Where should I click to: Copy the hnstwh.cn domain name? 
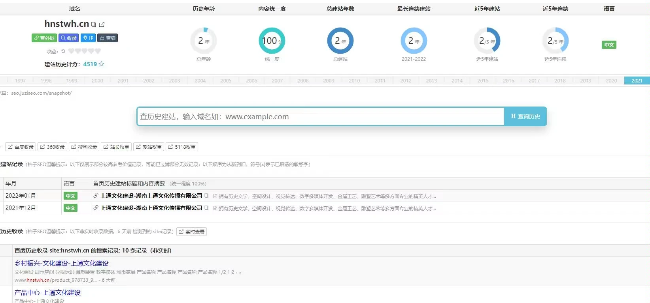click(94, 24)
